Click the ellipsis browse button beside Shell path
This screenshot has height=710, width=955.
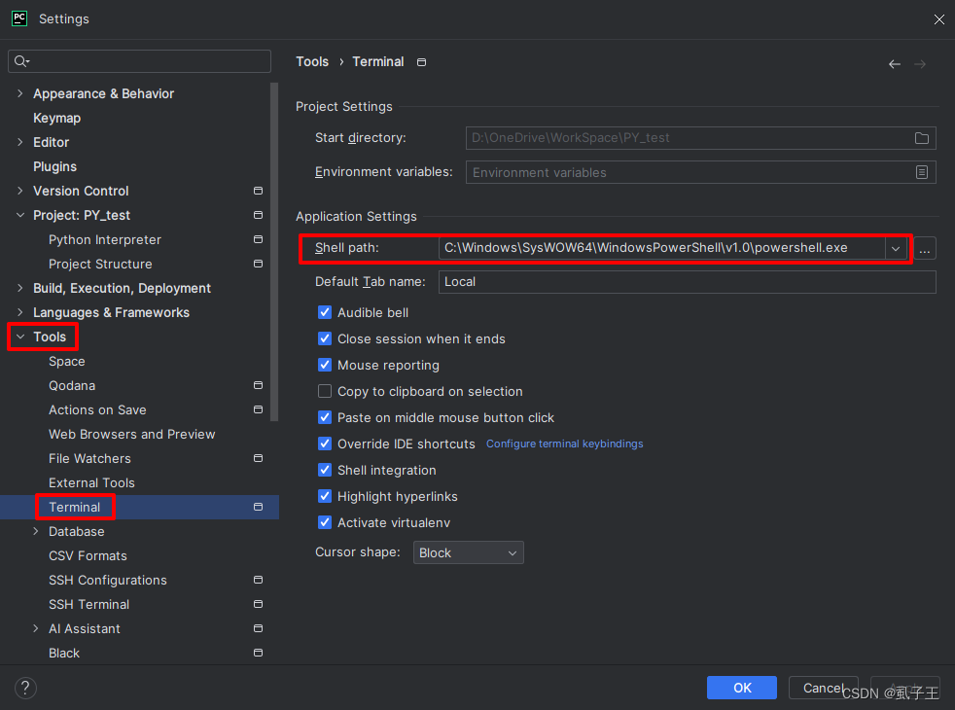tap(924, 248)
